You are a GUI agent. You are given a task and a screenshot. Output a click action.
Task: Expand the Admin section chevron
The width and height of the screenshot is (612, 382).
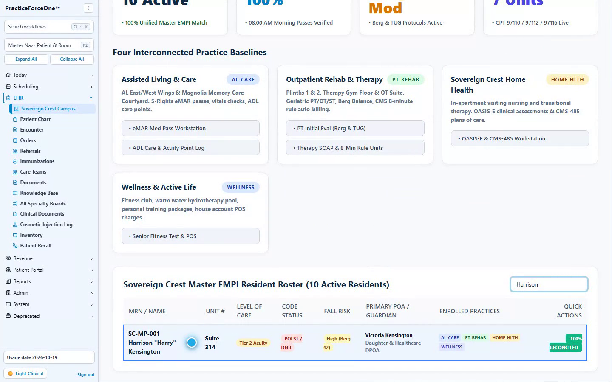[x=91, y=293]
